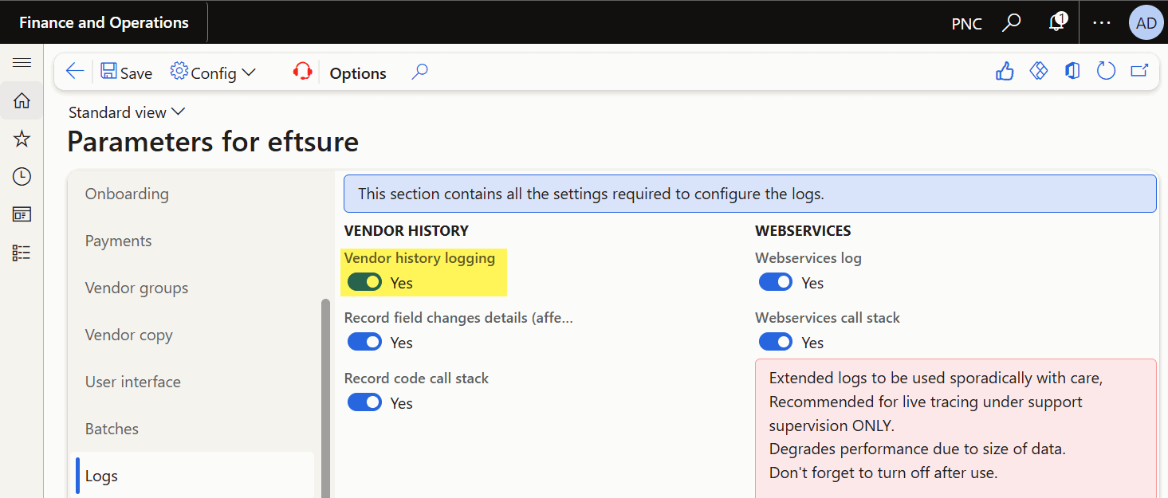This screenshot has height=498, width=1168.
Task: Click the red headset support icon
Action: pos(302,72)
